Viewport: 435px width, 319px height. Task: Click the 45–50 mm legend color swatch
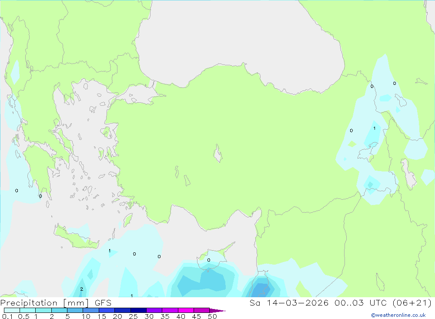pos(202,310)
